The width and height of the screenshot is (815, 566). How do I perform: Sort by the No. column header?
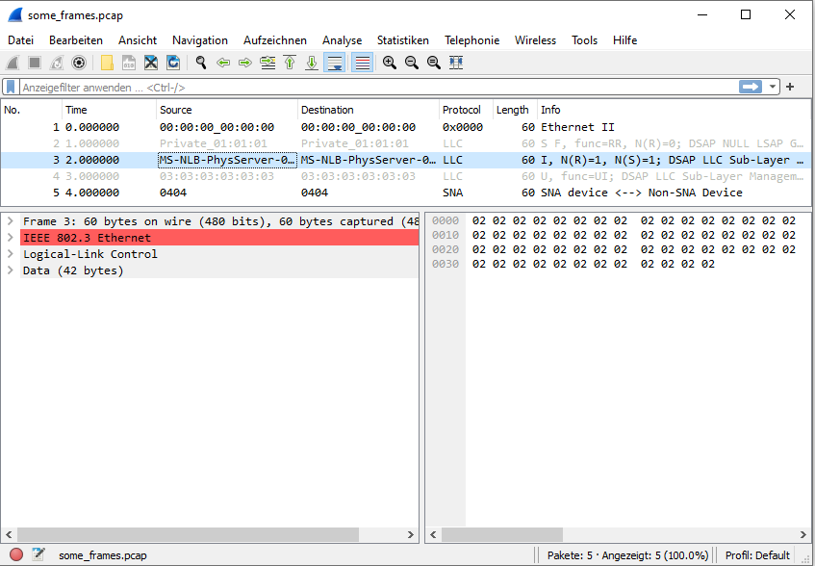(x=31, y=110)
